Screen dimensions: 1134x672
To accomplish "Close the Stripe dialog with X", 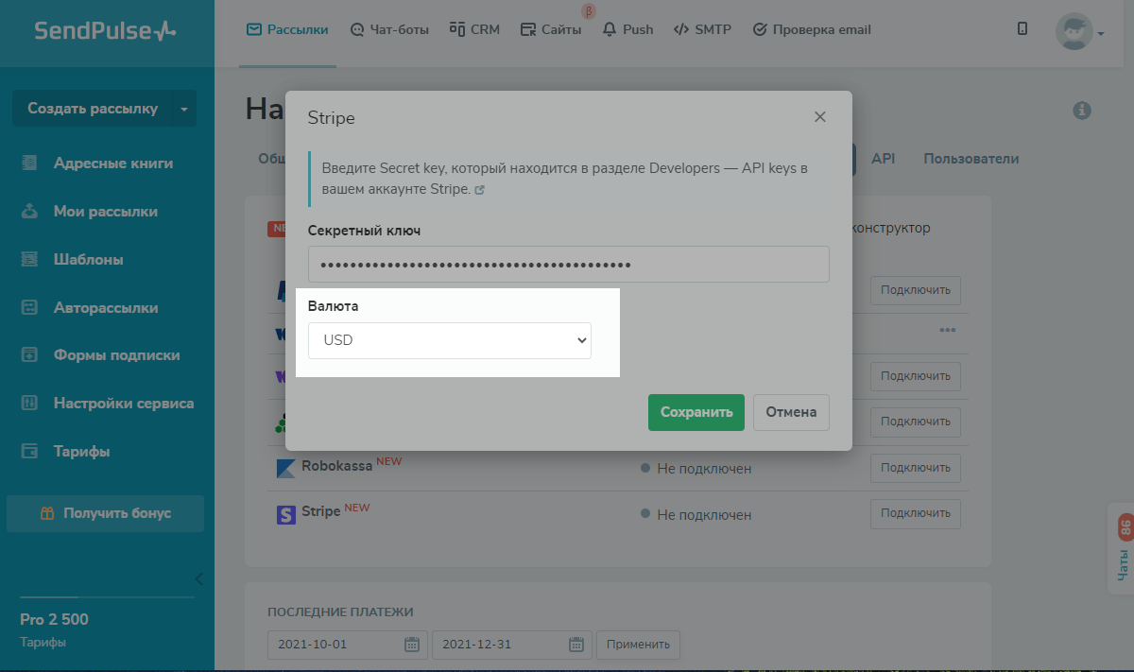I will pos(820,117).
